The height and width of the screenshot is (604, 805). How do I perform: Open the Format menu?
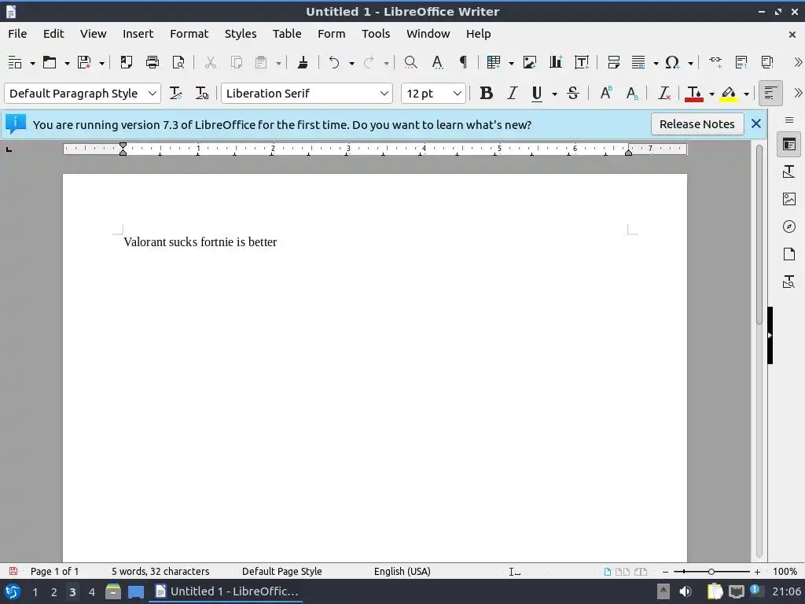pyautogui.click(x=189, y=34)
